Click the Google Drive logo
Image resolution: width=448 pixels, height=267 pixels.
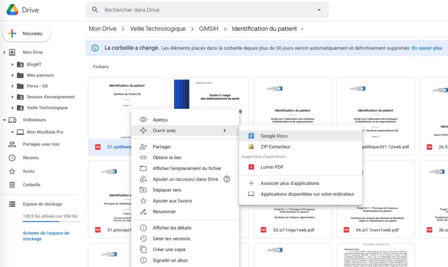point(13,10)
